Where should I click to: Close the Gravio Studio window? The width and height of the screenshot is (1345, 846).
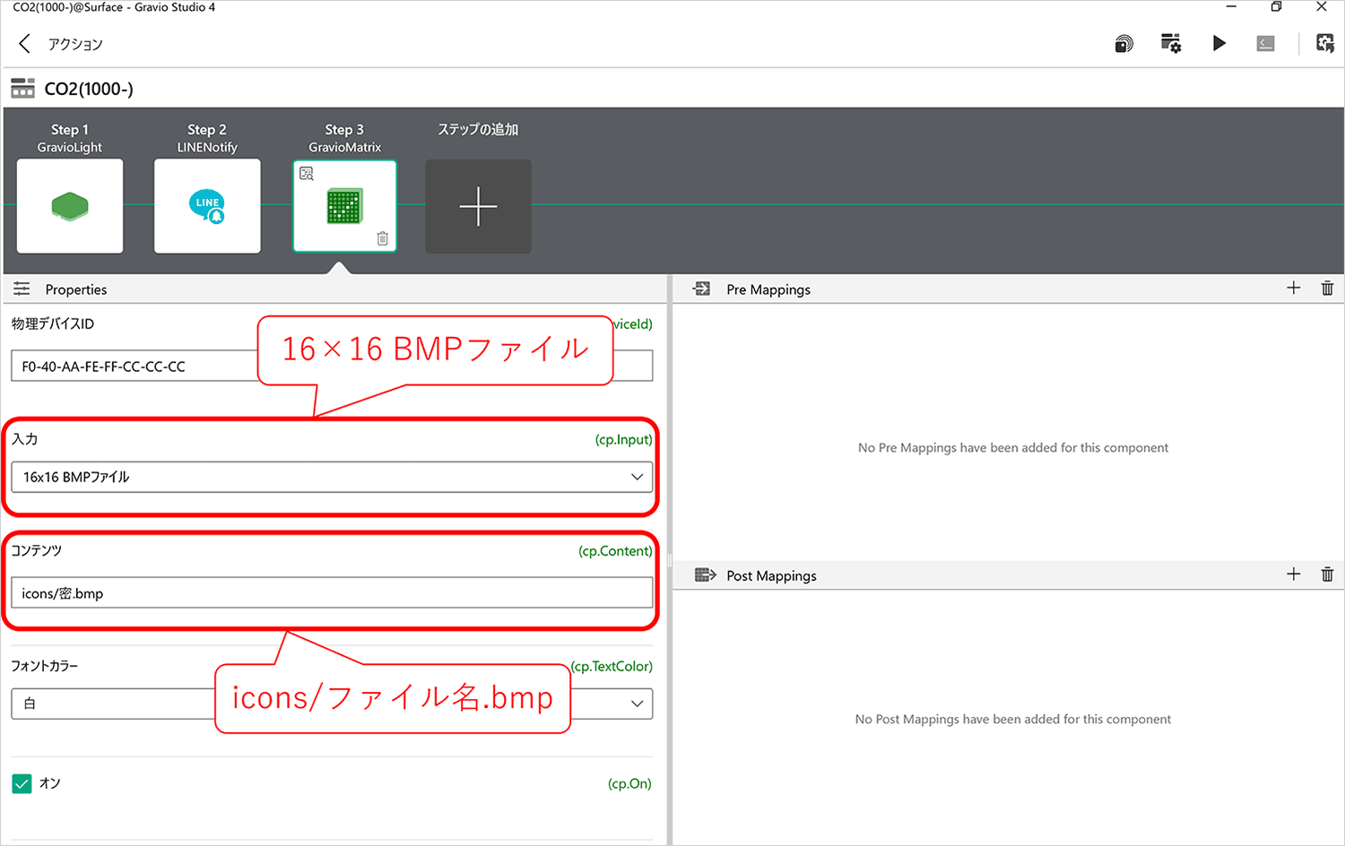[1322, 7]
